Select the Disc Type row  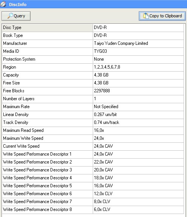[93, 28]
